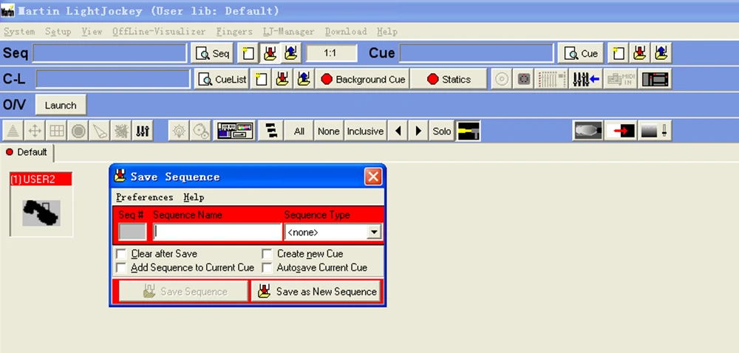Open the generic DMX control panel icon

pos(235,131)
